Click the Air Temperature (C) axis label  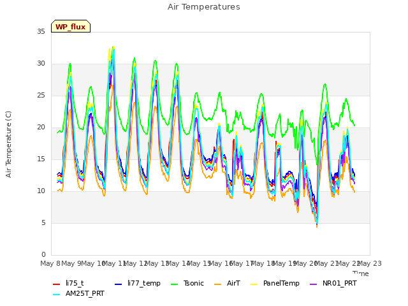tap(8, 144)
